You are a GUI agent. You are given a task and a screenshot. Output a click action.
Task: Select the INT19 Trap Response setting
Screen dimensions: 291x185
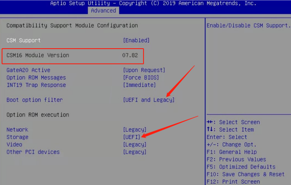pyautogui.click(x=36, y=85)
